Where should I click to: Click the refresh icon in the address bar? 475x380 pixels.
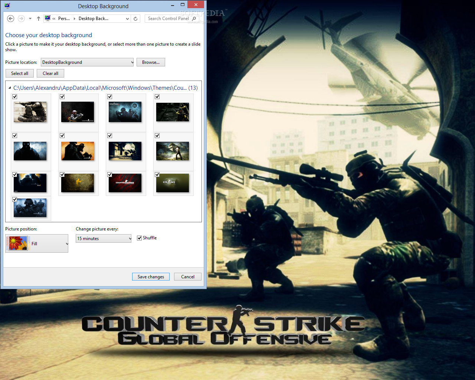(x=135, y=18)
